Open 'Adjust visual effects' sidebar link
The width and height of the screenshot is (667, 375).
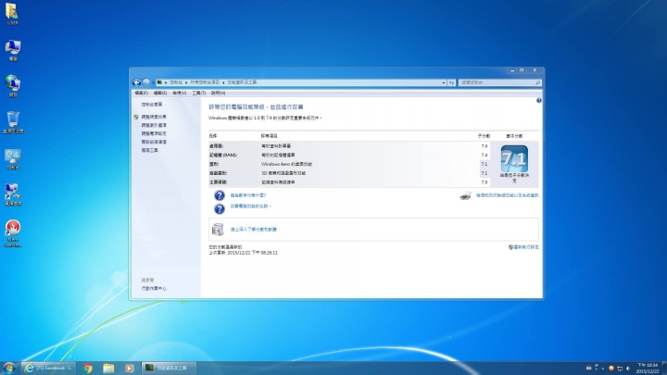tap(154, 117)
